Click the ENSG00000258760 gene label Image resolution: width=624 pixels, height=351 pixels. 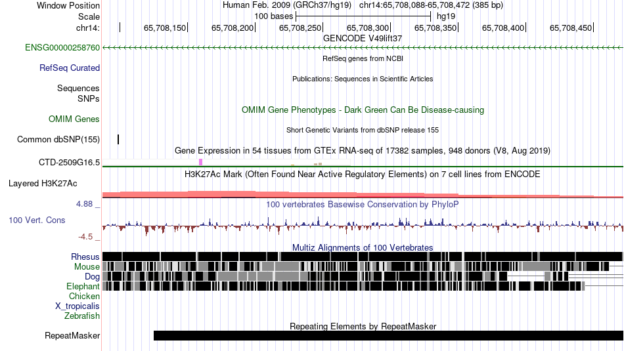62,48
